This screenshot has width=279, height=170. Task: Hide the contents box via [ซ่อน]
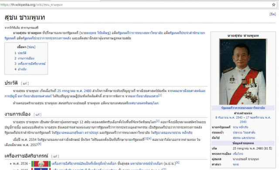[x=31, y=47]
